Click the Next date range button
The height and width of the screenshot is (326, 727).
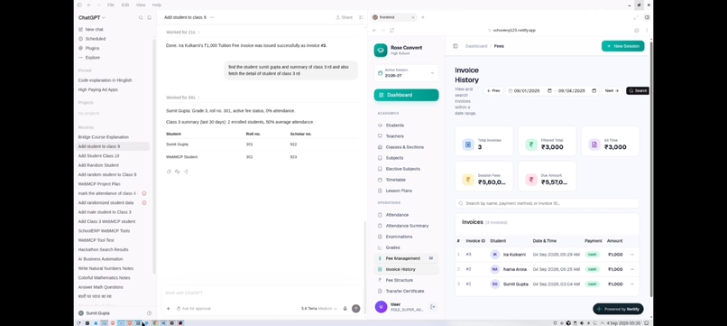[612, 90]
